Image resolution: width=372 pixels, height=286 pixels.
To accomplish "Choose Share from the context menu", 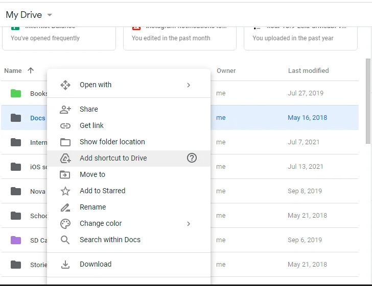I will pos(129,109).
